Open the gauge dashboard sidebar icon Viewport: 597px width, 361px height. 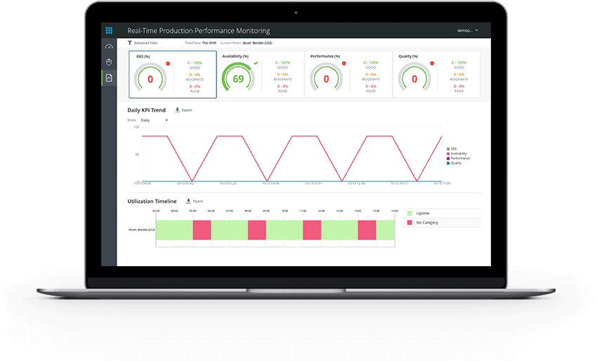[109, 46]
